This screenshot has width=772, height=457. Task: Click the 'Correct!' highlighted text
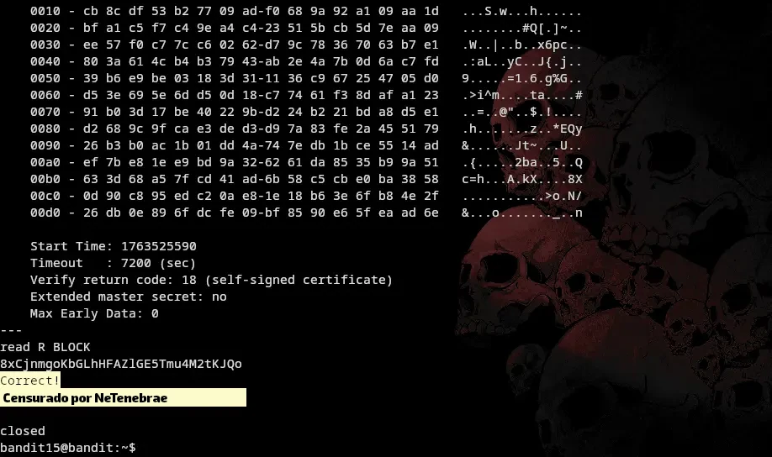[x=30, y=381]
